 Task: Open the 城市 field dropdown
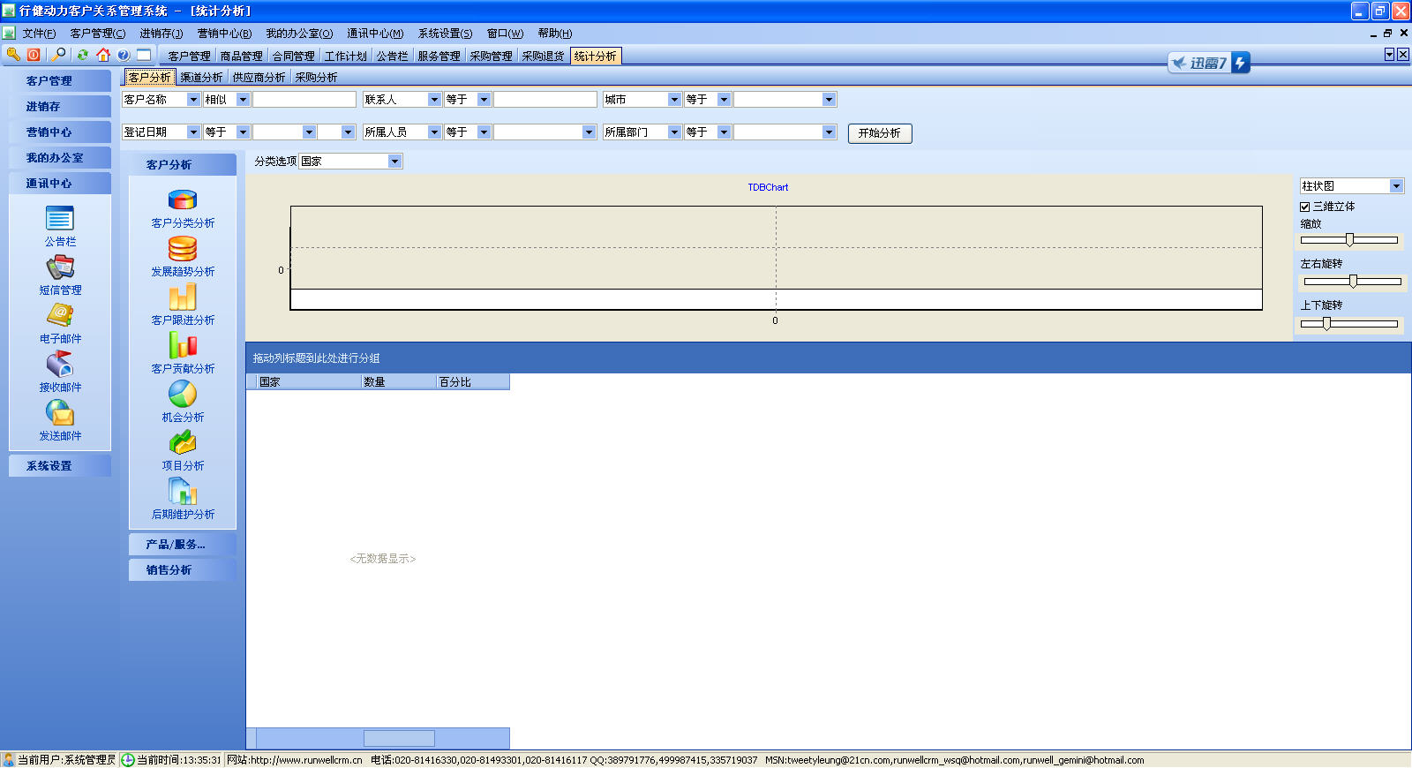[674, 100]
